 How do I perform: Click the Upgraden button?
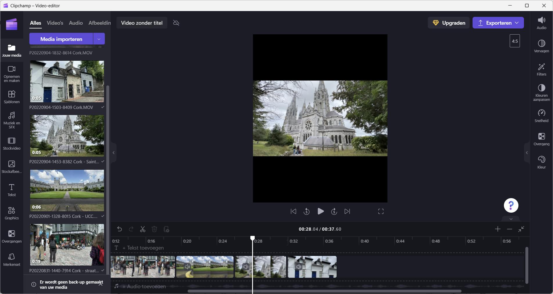(x=449, y=23)
